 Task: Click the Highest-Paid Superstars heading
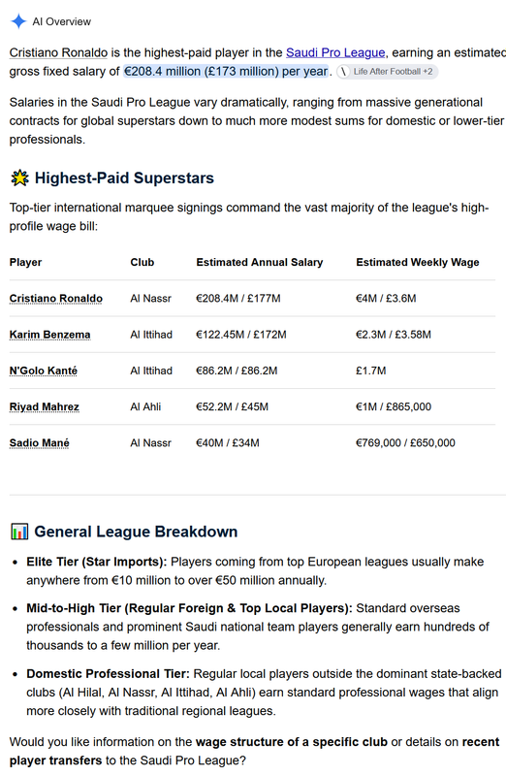point(124,178)
